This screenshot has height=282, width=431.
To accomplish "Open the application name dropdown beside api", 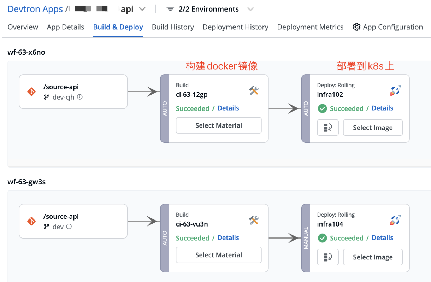I will tap(142, 9).
